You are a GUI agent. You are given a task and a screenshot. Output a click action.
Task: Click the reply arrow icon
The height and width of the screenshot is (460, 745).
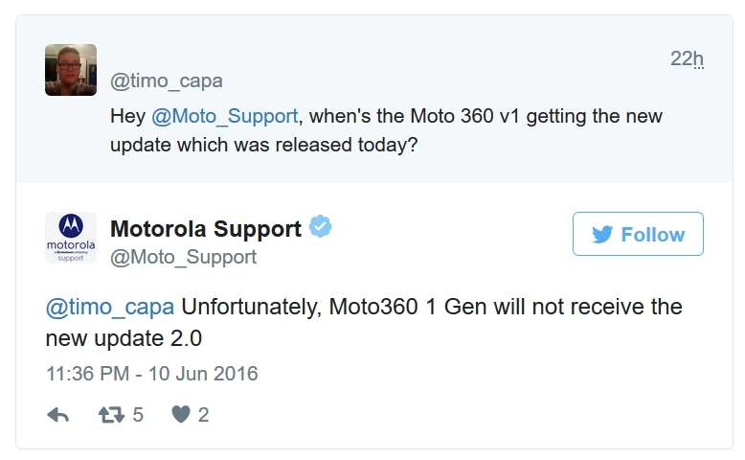[58, 415]
